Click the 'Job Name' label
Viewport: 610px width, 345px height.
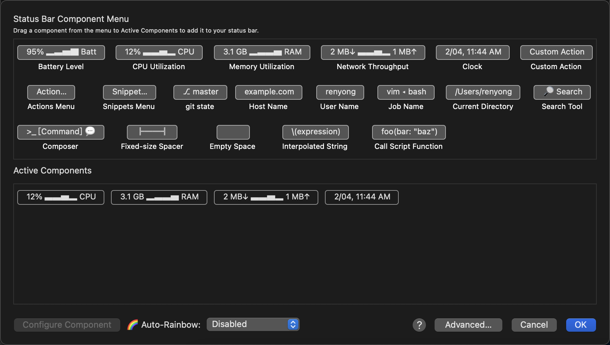tap(406, 106)
